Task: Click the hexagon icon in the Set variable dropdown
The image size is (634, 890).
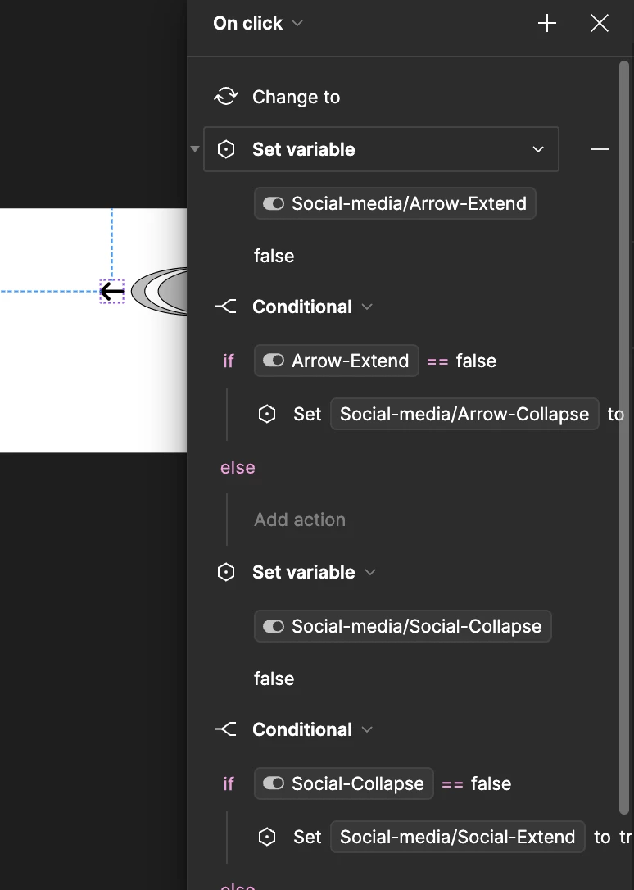Action: (x=226, y=149)
